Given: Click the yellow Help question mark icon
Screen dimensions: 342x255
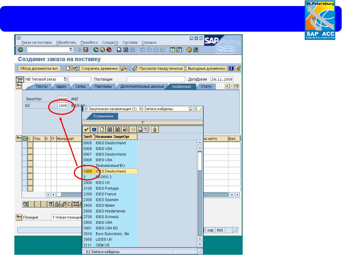Looking at the screenshot, I should 189,50.
